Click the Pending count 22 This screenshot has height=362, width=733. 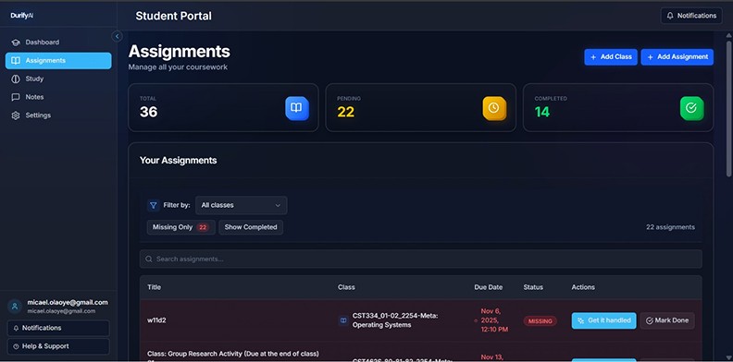pyautogui.click(x=345, y=112)
